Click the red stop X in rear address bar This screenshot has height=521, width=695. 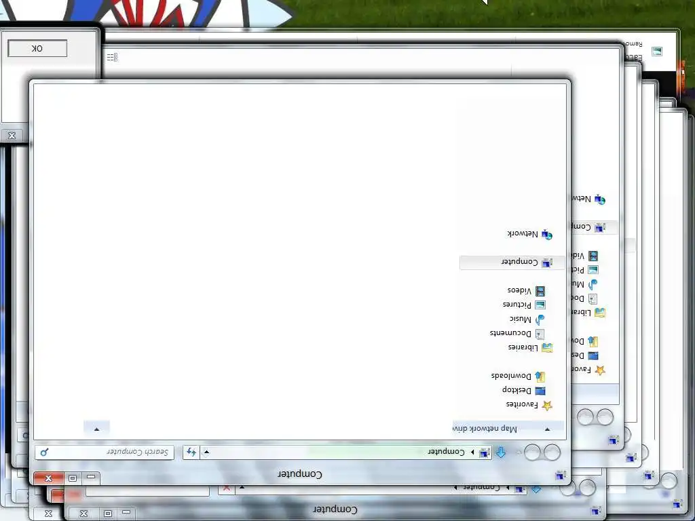(227, 488)
